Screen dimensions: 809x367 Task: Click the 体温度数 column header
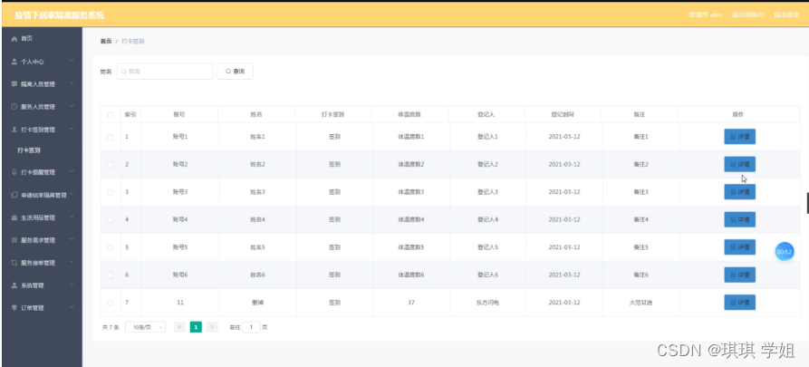click(410, 114)
